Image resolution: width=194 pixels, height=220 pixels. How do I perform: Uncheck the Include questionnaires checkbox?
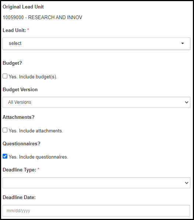[5, 156]
